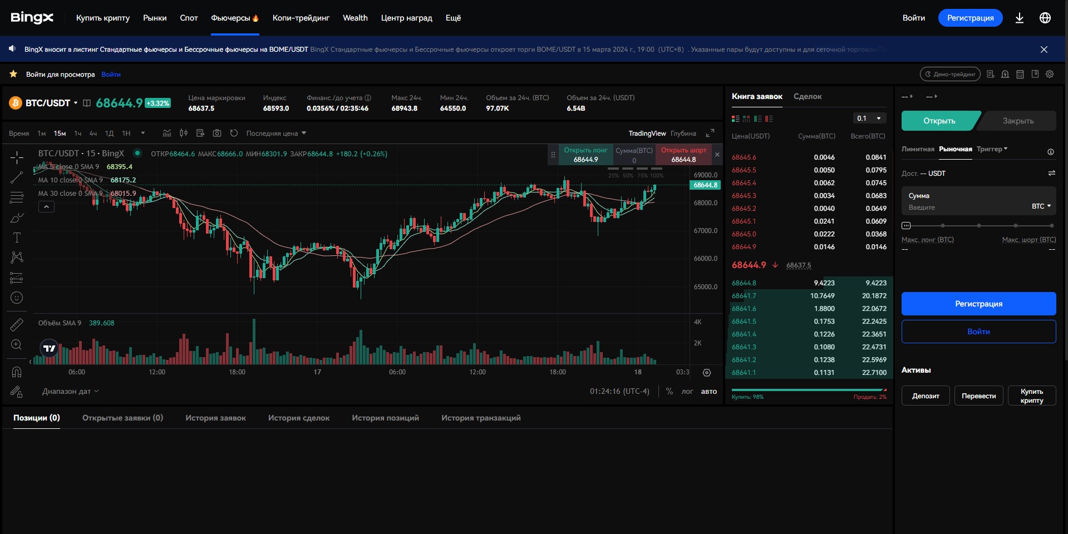Select the Limit order tab
This screenshot has width=1068, height=534.
[918, 149]
